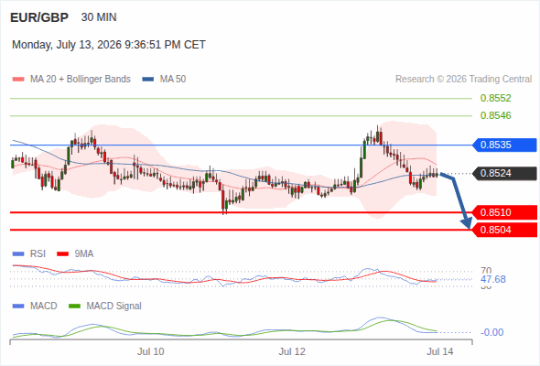Viewport: 540px width, 366px height.
Task: Click the MACD value -0.00
Action: pyautogui.click(x=491, y=332)
